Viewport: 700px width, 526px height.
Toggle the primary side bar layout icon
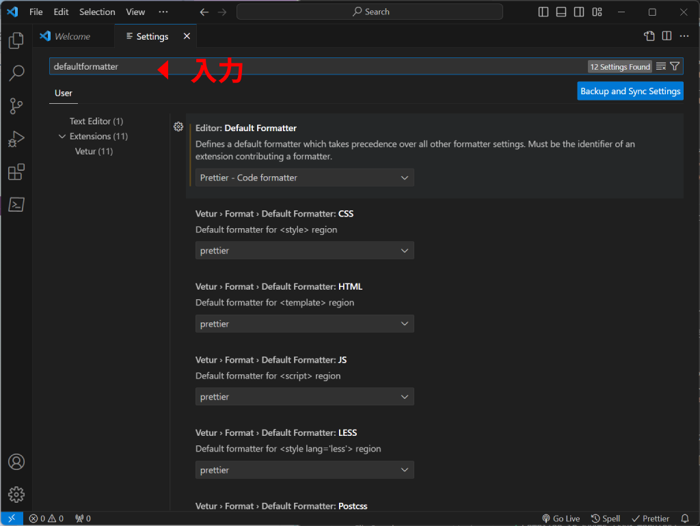pyautogui.click(x=543, y=12)
